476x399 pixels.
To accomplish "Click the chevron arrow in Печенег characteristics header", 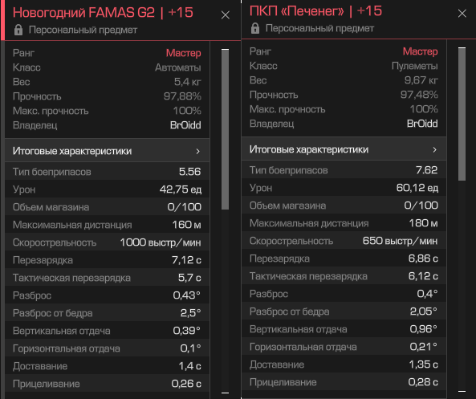I will [435, 149].
